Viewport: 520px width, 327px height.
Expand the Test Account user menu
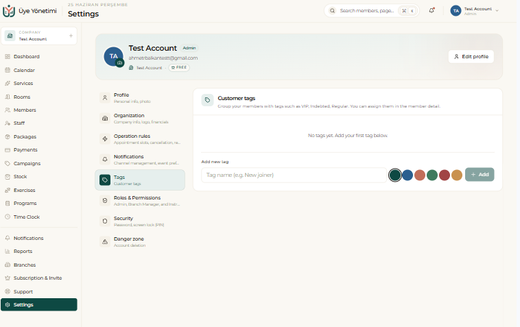click(475, 11)
